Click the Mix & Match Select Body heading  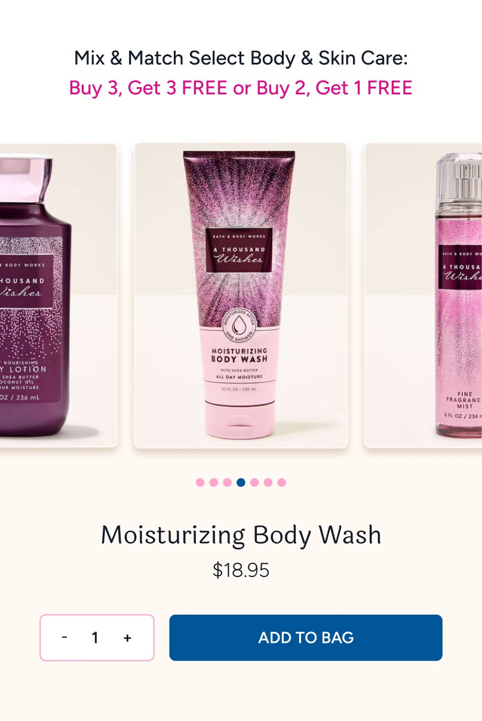[241, 58]
